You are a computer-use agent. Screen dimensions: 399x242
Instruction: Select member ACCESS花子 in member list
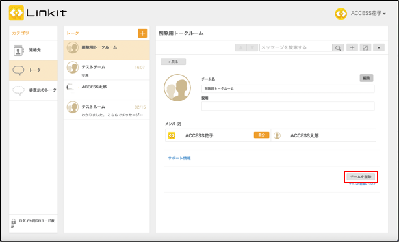click(218, 135)
